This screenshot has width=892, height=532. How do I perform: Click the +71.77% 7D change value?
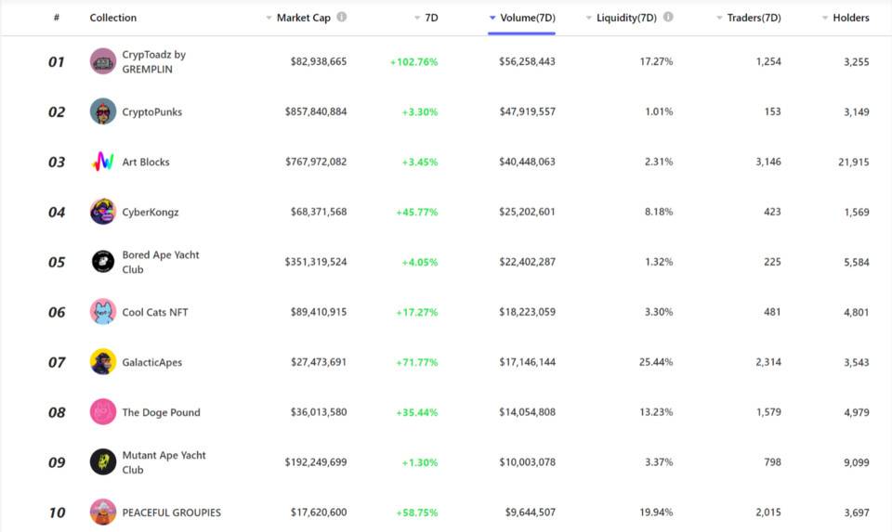(417, 362)
